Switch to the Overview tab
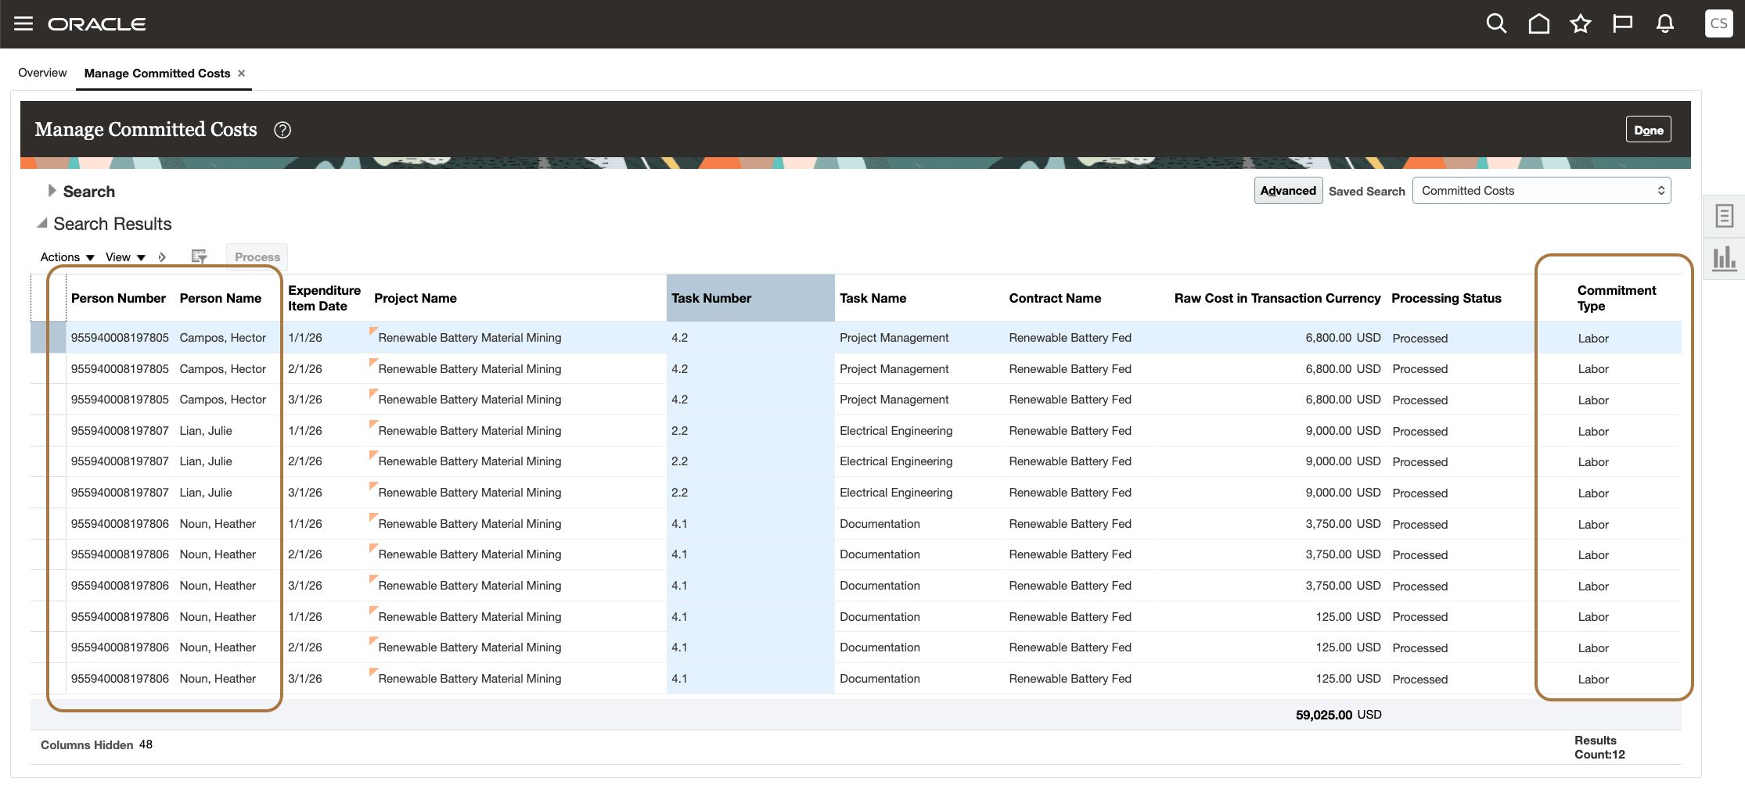Image resolution: width=1745 pixels, height=807 pixels. (x=42, y=73)
